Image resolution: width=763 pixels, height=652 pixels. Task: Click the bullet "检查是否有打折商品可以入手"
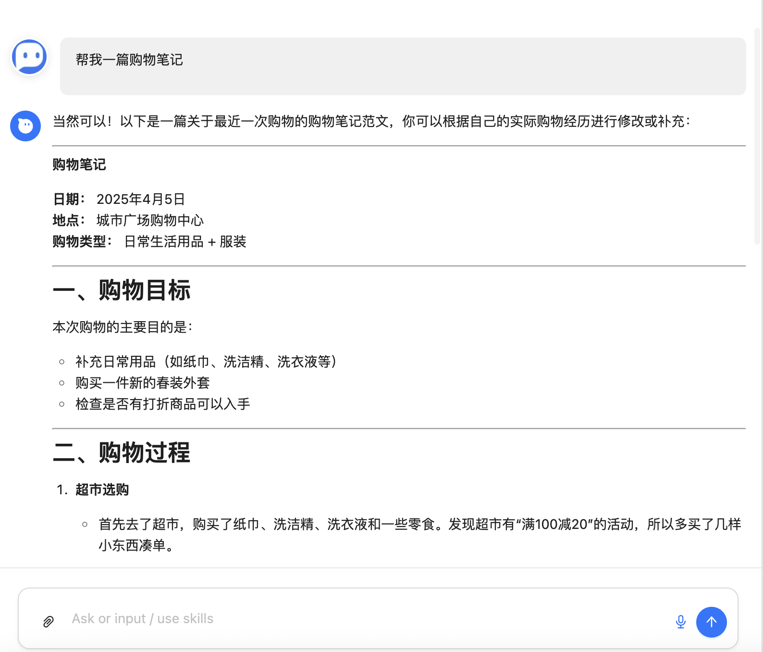point(163,404)
